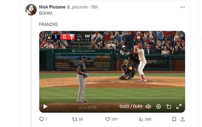202x127 pixels.
Task: Open the more options ellipsis menu
Action: (x=183, y=7)
